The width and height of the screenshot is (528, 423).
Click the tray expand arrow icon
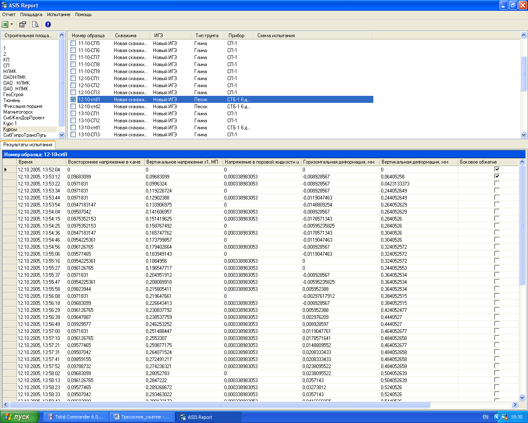[x=497, y=417]
